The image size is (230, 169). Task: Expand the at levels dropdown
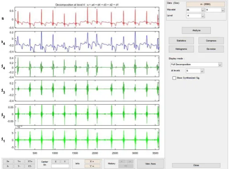tap(195, 71)
